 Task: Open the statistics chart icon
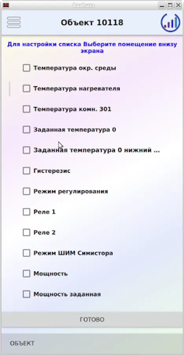point(171,22)
